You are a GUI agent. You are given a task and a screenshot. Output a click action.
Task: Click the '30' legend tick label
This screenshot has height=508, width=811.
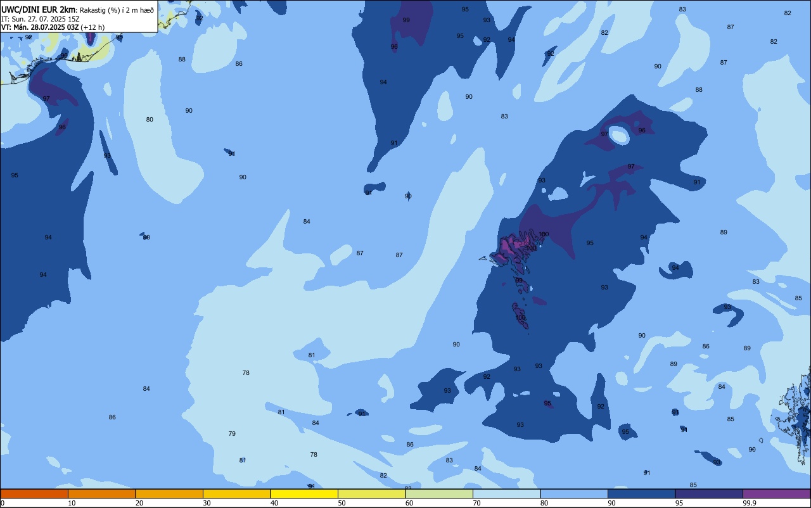(x=207, y=503)
